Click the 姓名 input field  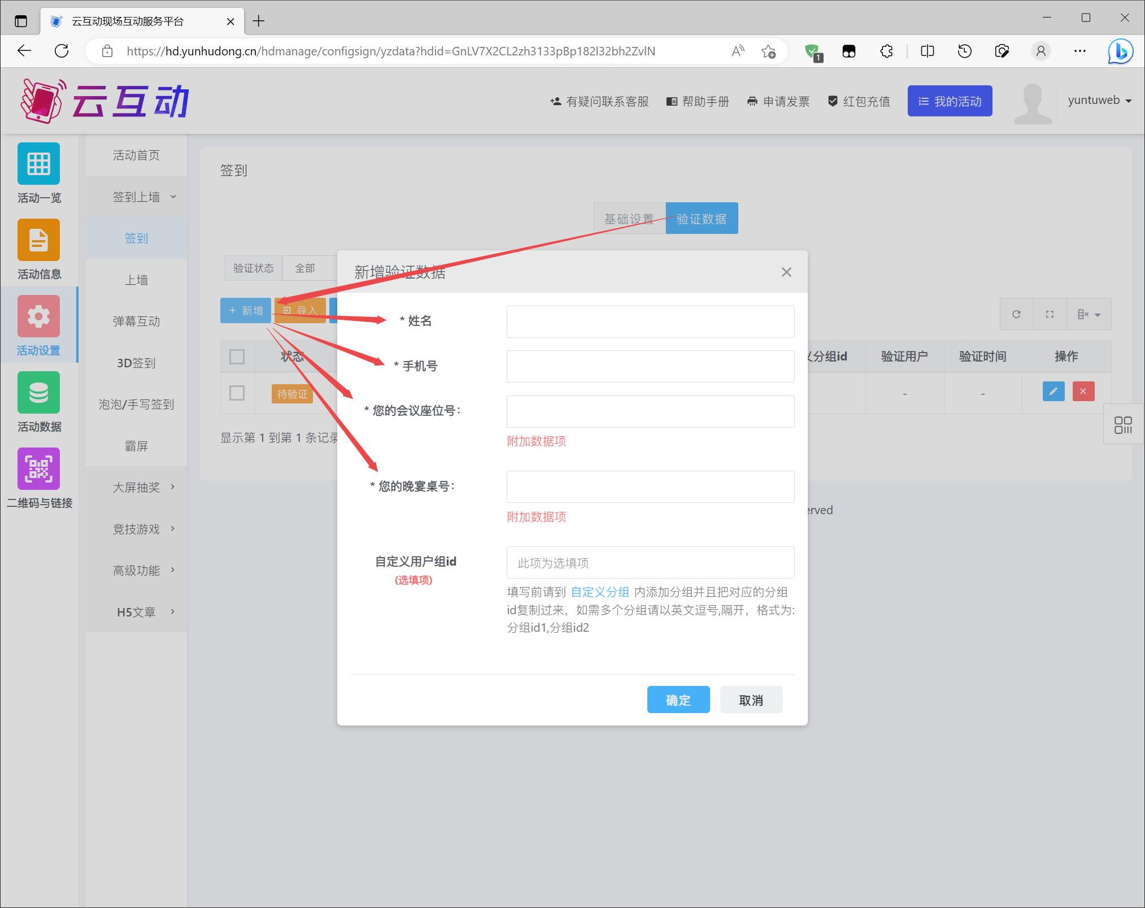click(x=650, y=322)
